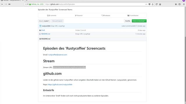The height and width of the screenshot is (104, 186).
Task: Click the 'Stream' heading
Action: [49, 61]
